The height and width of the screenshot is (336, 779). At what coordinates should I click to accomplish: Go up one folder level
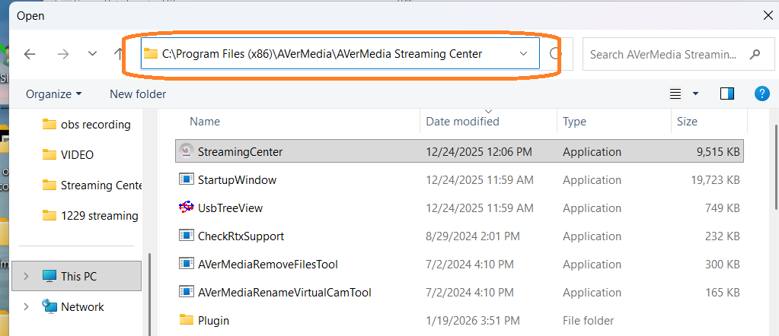click(119, 54)
